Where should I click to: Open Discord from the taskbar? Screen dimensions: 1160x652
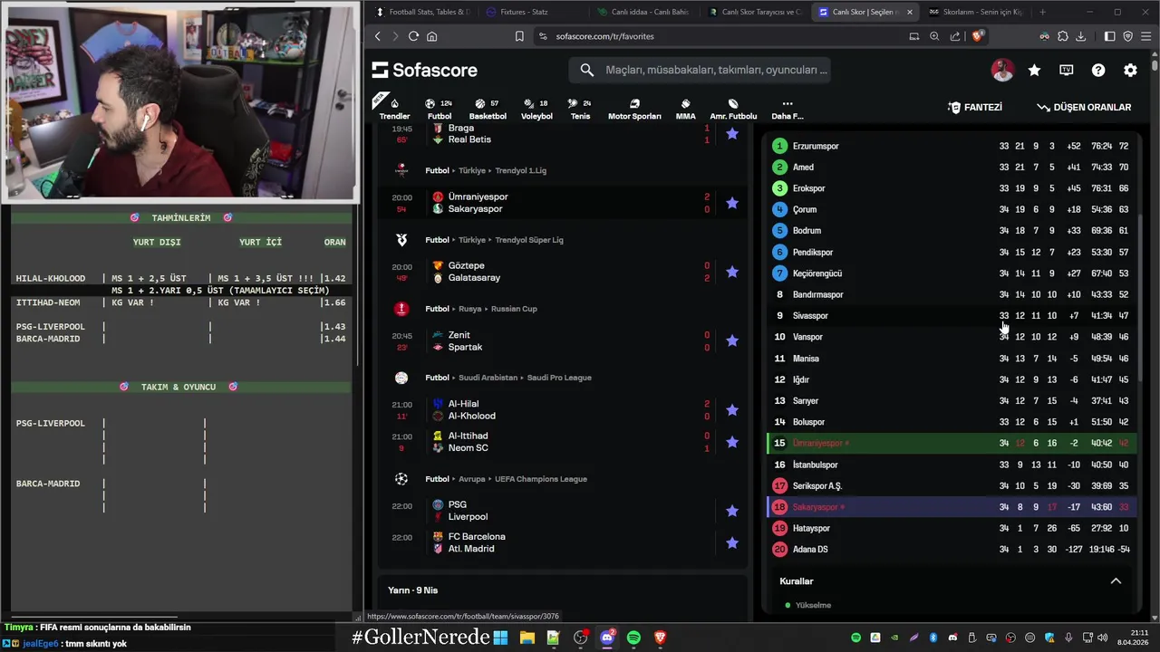coord(607,638)
